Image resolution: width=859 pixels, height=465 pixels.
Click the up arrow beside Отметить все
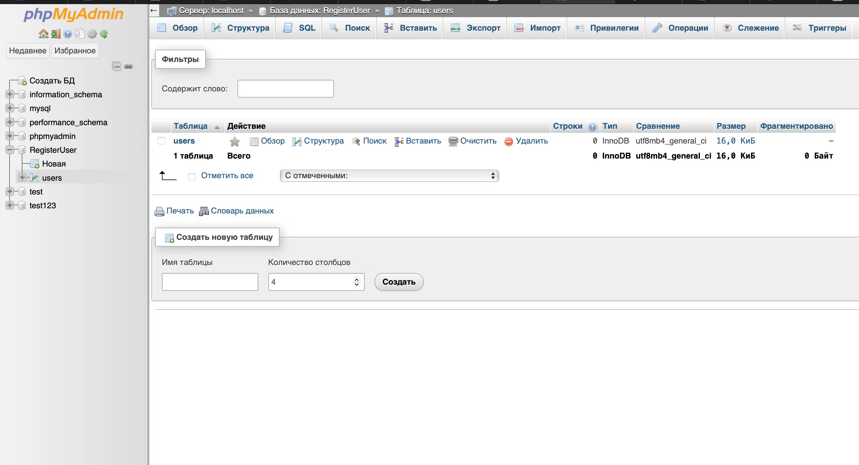(x=168, y=175)
